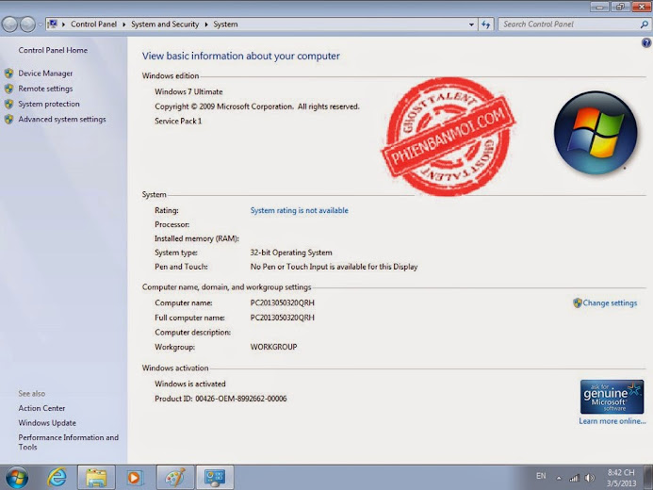The height and width of the screenshot is (490, 653).
Task: Go to Control Panel Home
Action: click(53, 50)
